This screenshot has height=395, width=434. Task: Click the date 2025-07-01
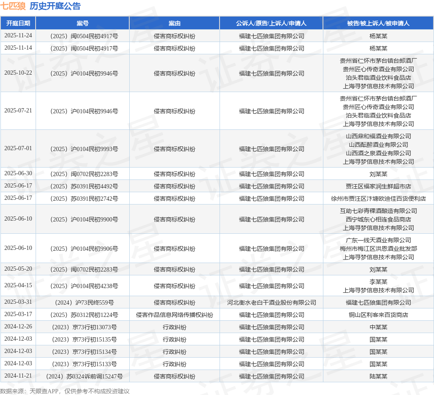coord(18,148)
